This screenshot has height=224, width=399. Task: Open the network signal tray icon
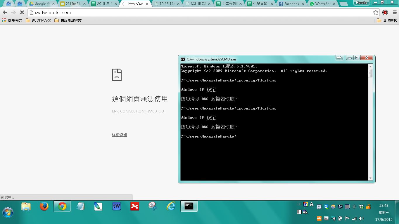click(x=354, y=218)
